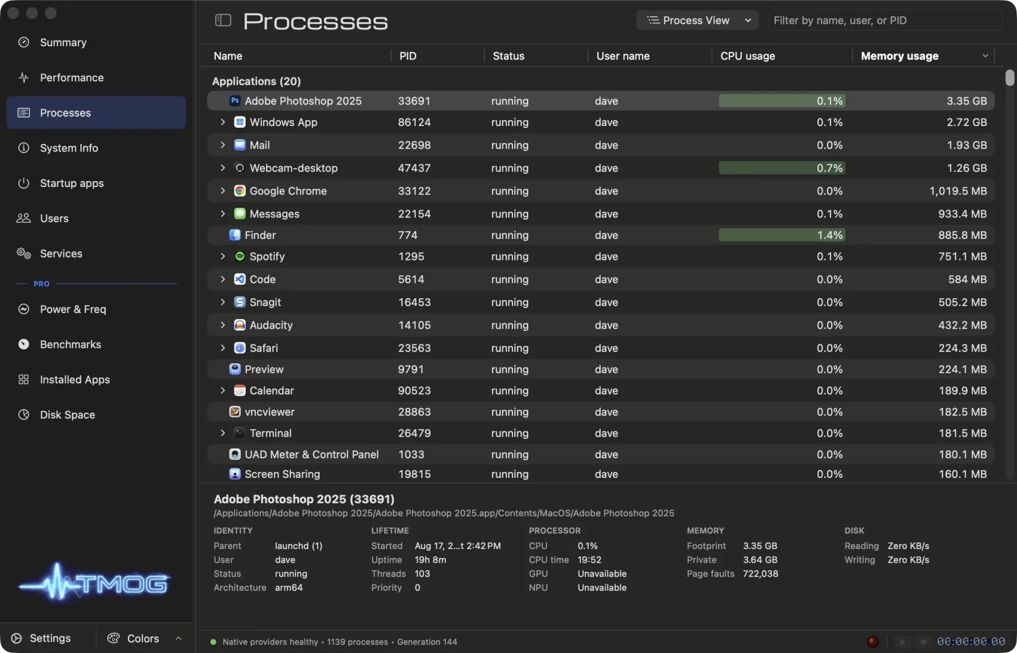Viewport: 1017px width, 653px height.
Task: Go to System Info
Action: pos(96,148)
